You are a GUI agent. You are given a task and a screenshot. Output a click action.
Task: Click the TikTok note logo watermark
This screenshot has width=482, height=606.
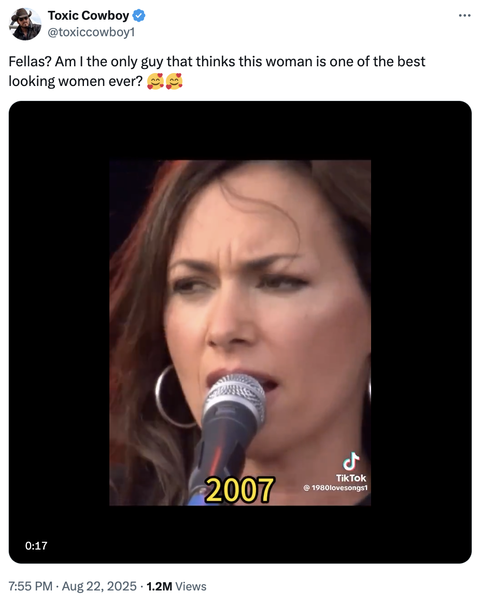coord(351,461)
